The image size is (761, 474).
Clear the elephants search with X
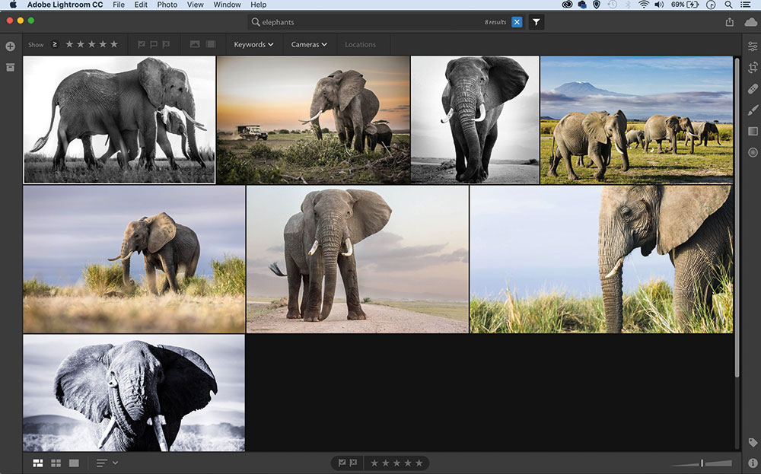tap(517, 22)
